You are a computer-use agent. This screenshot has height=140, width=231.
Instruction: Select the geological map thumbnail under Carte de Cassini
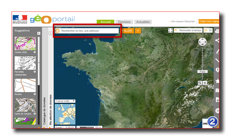pos(25,121)
